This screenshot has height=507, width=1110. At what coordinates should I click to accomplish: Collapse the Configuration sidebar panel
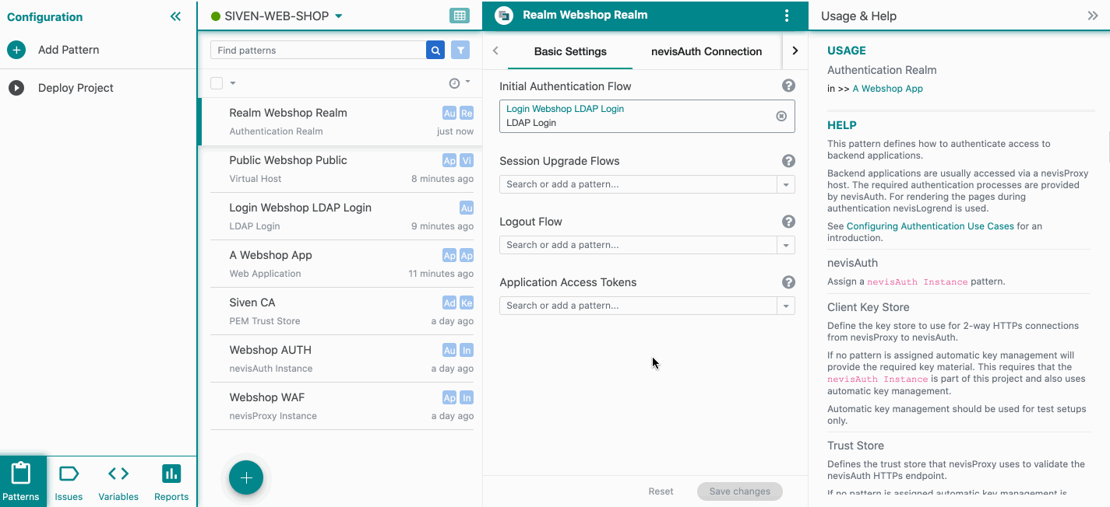175,16
